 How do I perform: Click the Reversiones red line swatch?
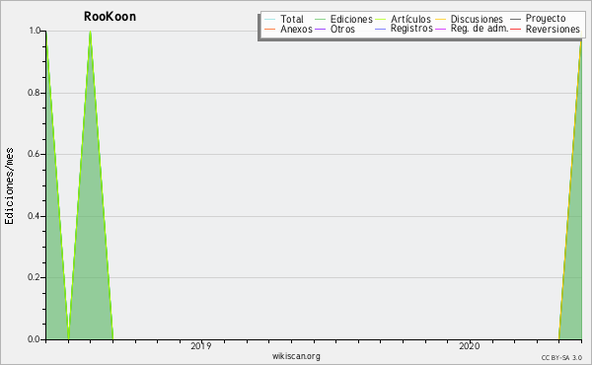pos(515,29)
